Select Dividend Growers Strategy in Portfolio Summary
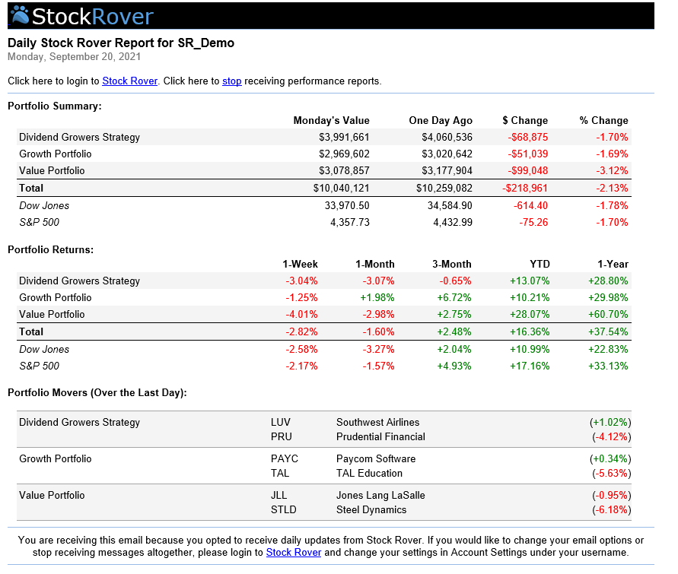The image size is (678, 574). pyautogui.click(x=79, y=137)
